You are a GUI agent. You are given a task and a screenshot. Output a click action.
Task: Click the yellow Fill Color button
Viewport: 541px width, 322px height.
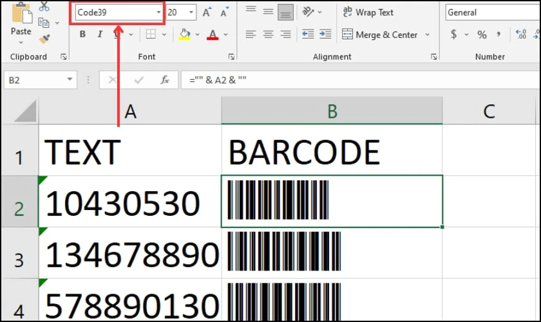click(x=184, y=35)
